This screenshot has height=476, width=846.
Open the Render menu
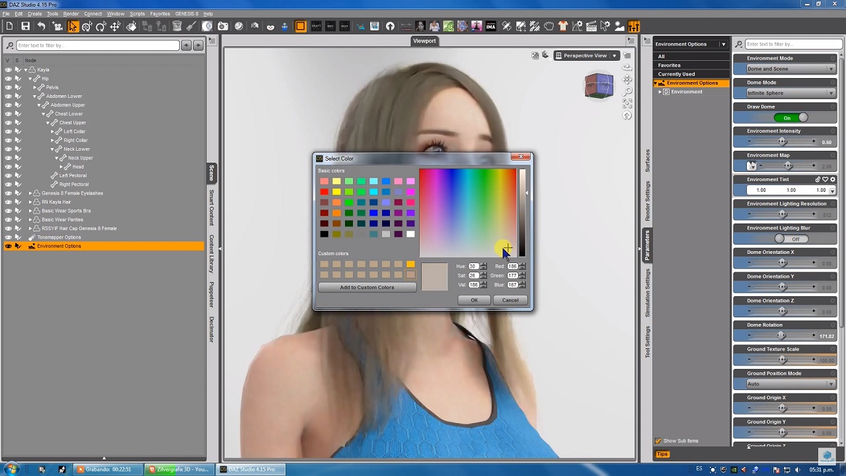(x=71, y=14)
